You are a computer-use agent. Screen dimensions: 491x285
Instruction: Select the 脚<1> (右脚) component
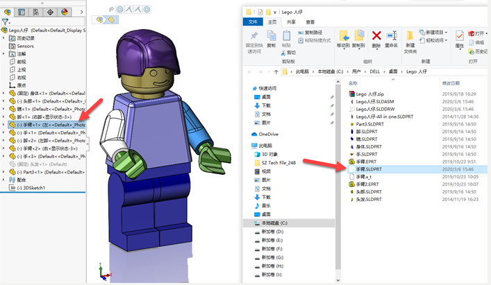(x=40, y=117)
